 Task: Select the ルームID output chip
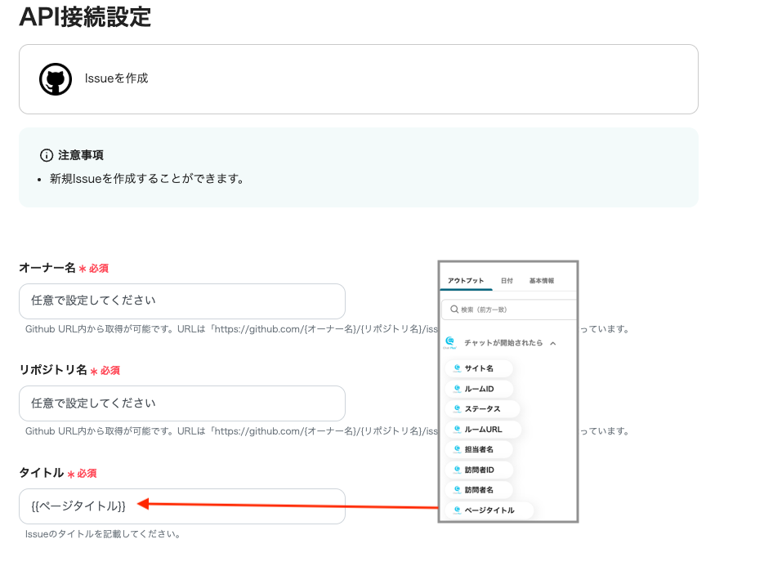(479, 389)
